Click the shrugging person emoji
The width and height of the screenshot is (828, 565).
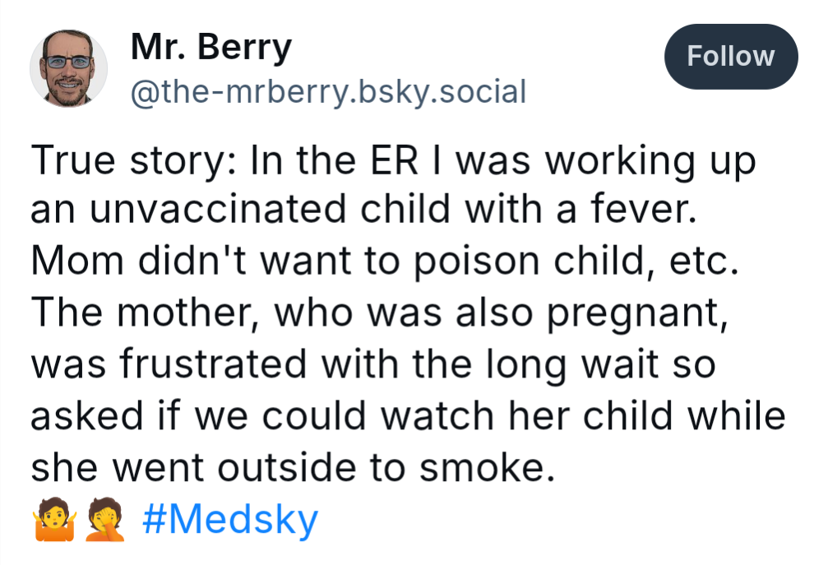click(55, 521)
